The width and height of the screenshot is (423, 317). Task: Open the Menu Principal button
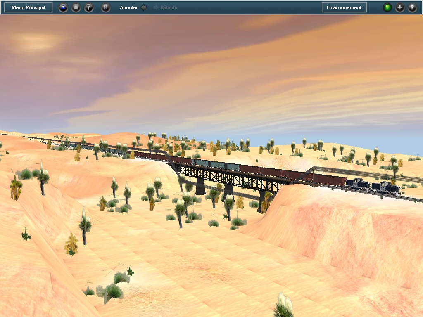point(29,7)
